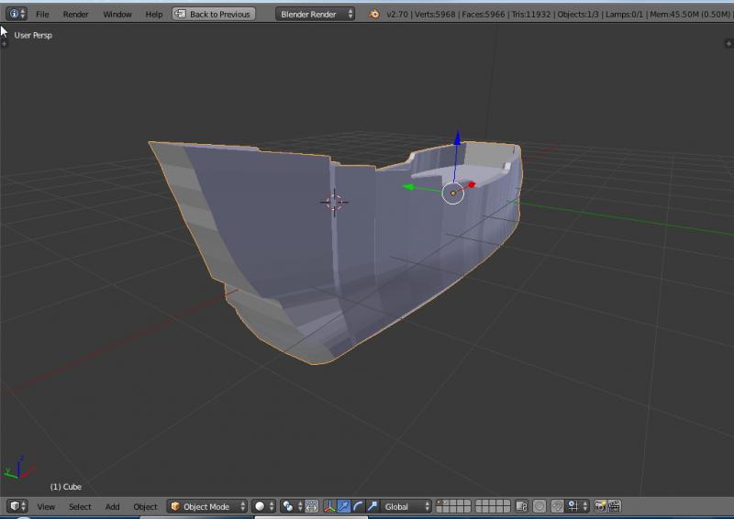Select the translate manipulator arrow icon
This screenshot has width=734, height=519.
tap(344, 506)
